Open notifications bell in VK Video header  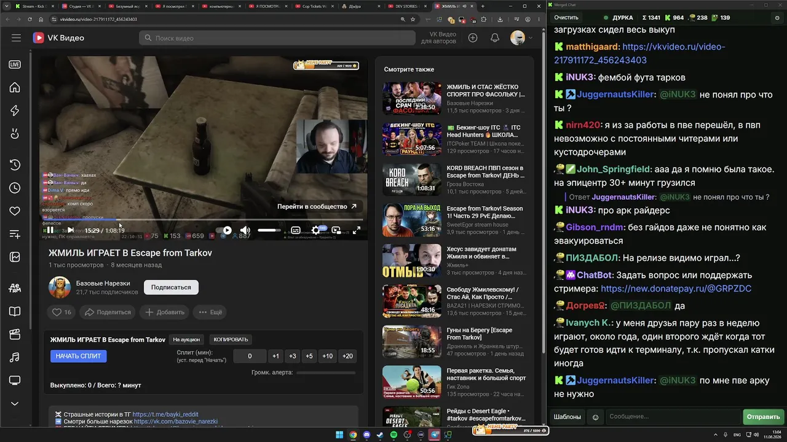(x=495, y=38)
